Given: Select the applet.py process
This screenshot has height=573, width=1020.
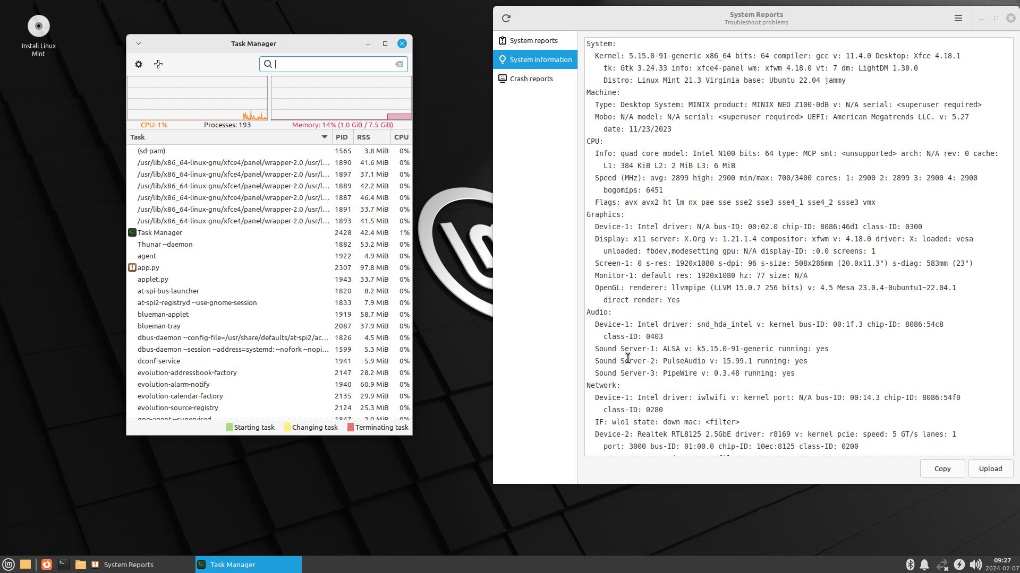Looking at the screenshot, I should [x=269, y=279].
